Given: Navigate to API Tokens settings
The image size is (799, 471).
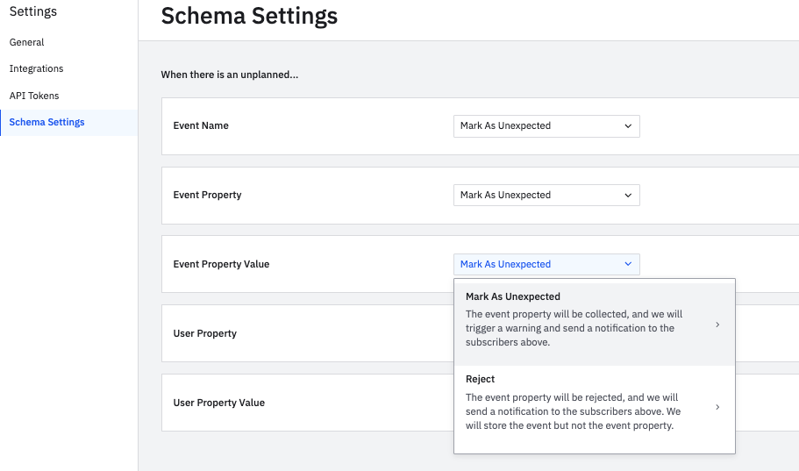Looking at the screenshot, I should [34, 96].
